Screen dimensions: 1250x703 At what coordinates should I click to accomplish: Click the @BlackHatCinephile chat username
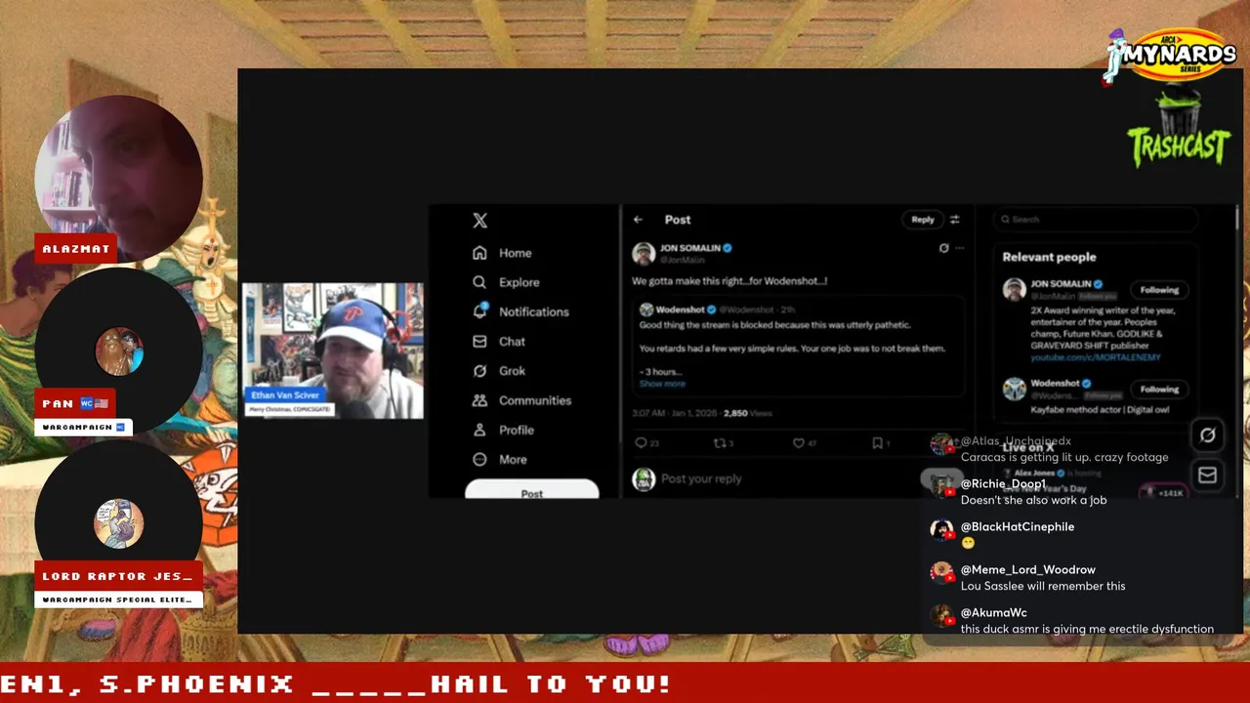(x=1018, y=526)
